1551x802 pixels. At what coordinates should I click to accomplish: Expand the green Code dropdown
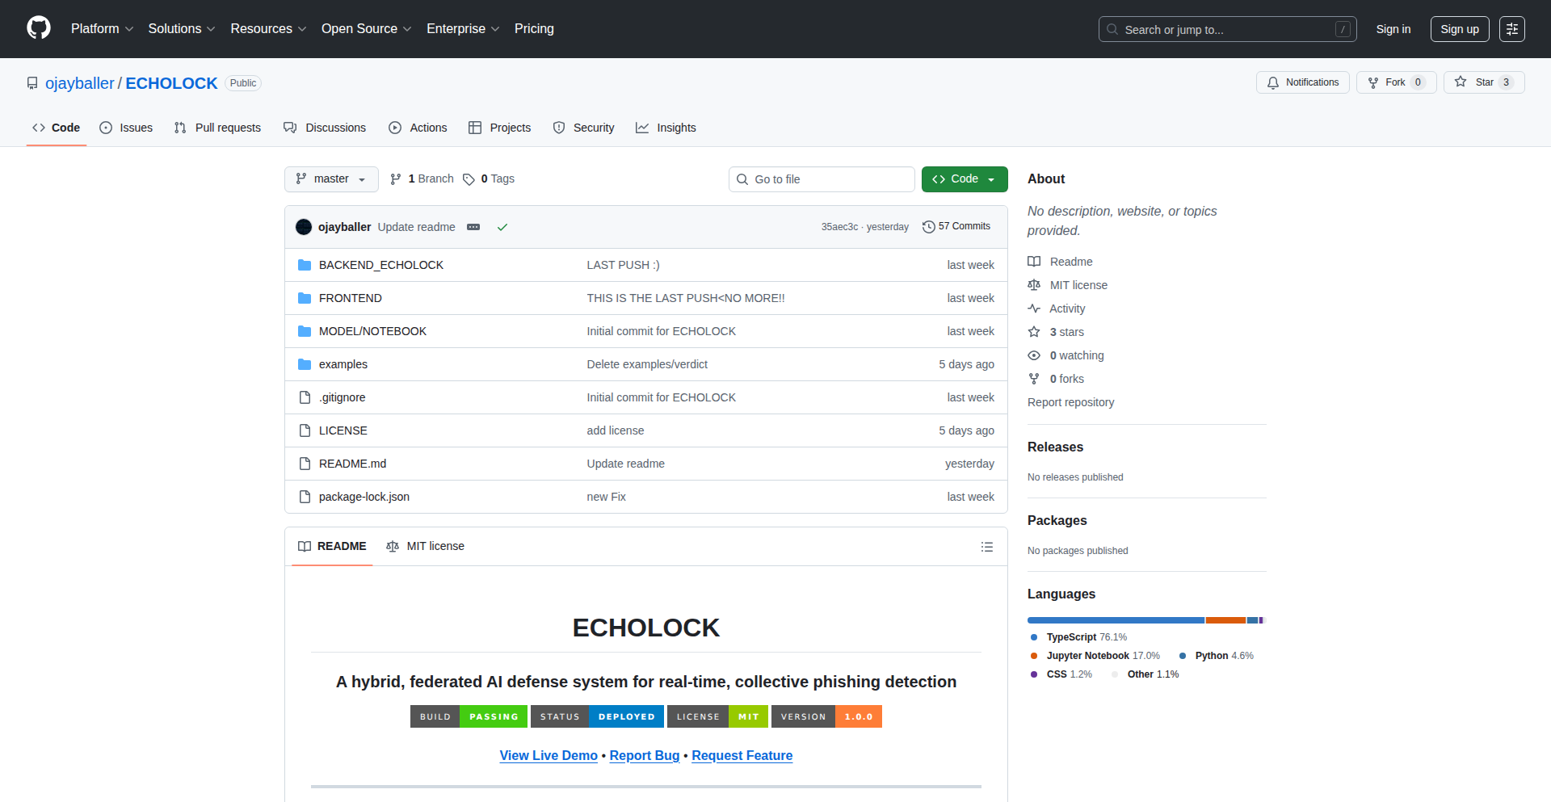click(x=965, y=178)
